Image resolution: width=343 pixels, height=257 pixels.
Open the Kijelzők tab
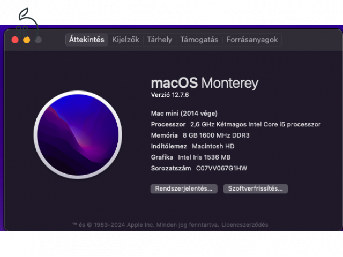point(125,40)
